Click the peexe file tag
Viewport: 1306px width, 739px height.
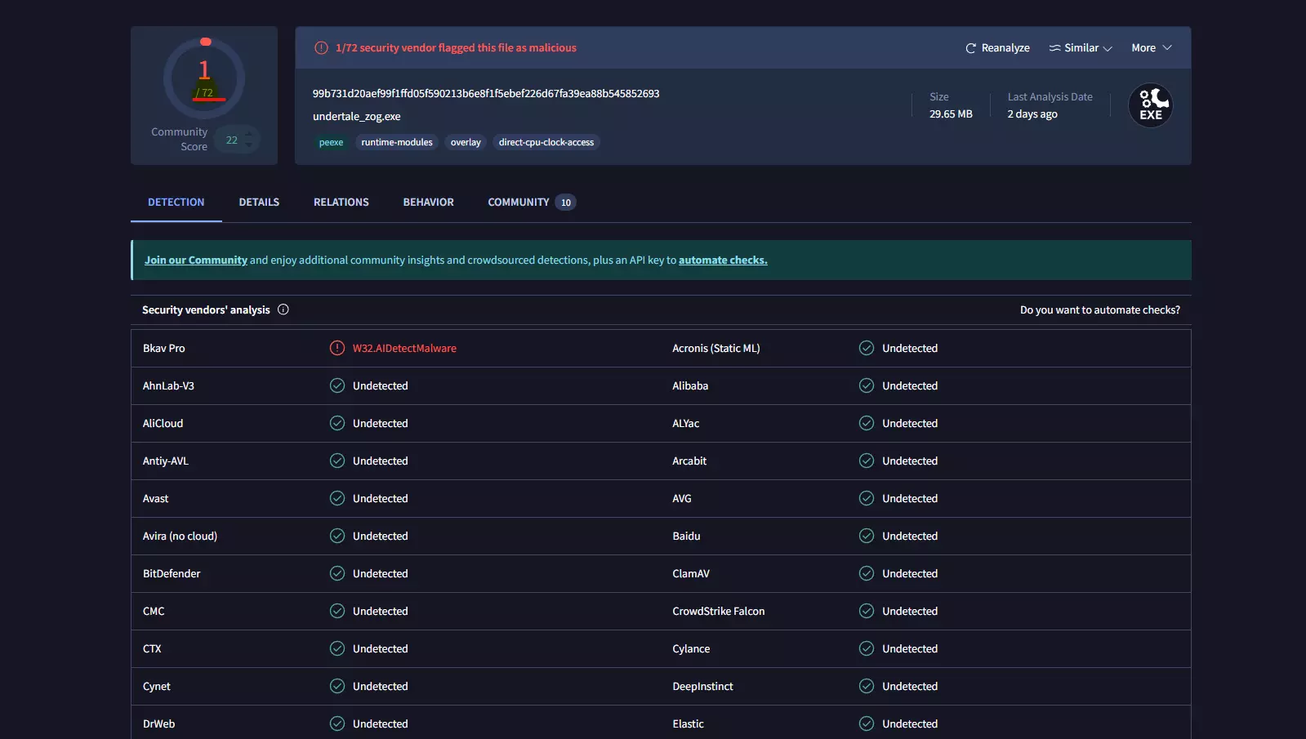(331, 142)
